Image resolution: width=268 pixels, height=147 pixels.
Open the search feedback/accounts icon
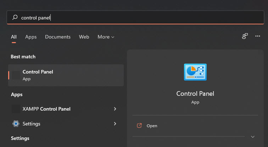[x=245, y=36]
